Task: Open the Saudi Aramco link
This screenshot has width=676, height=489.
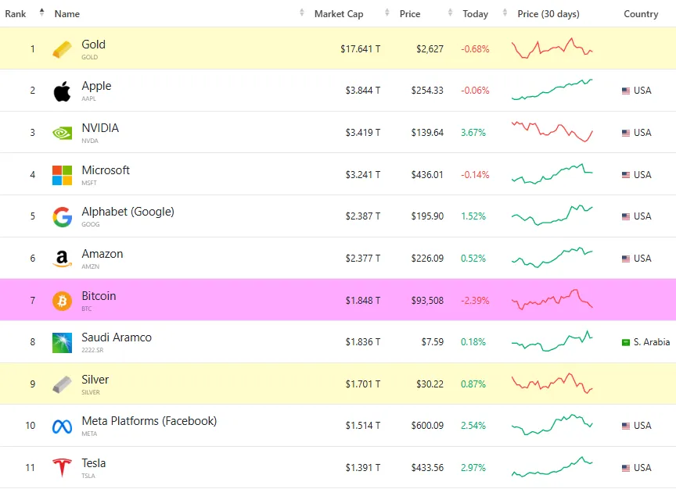Action: point(117,337)
